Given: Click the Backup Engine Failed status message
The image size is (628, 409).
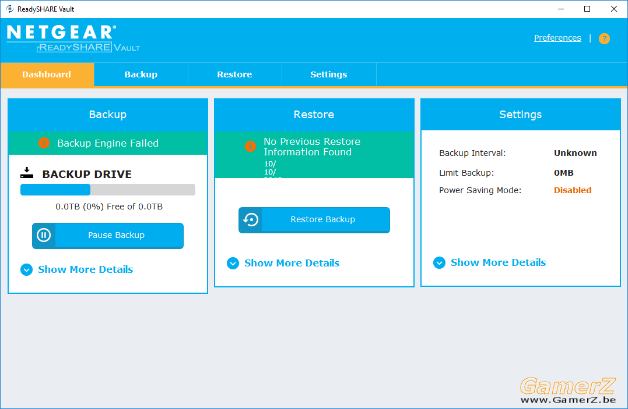Looking at the screenshot, I should [108, 143].
